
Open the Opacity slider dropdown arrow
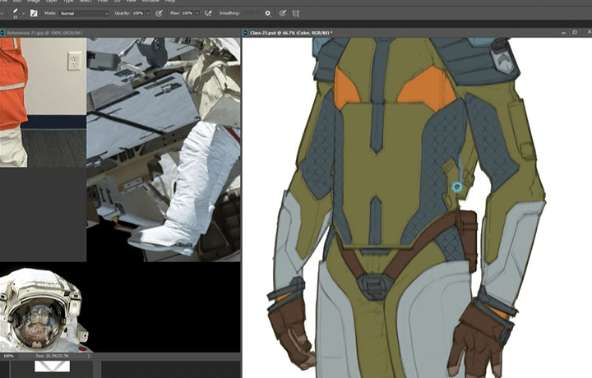click(148, 13)
